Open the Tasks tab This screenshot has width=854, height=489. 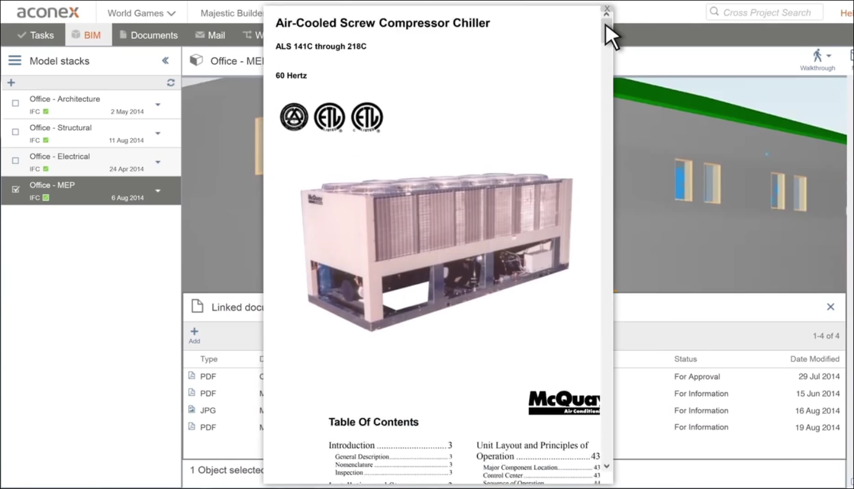point(35,35)
